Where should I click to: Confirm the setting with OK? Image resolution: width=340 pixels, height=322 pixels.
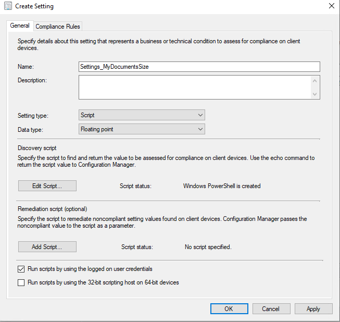229,308
